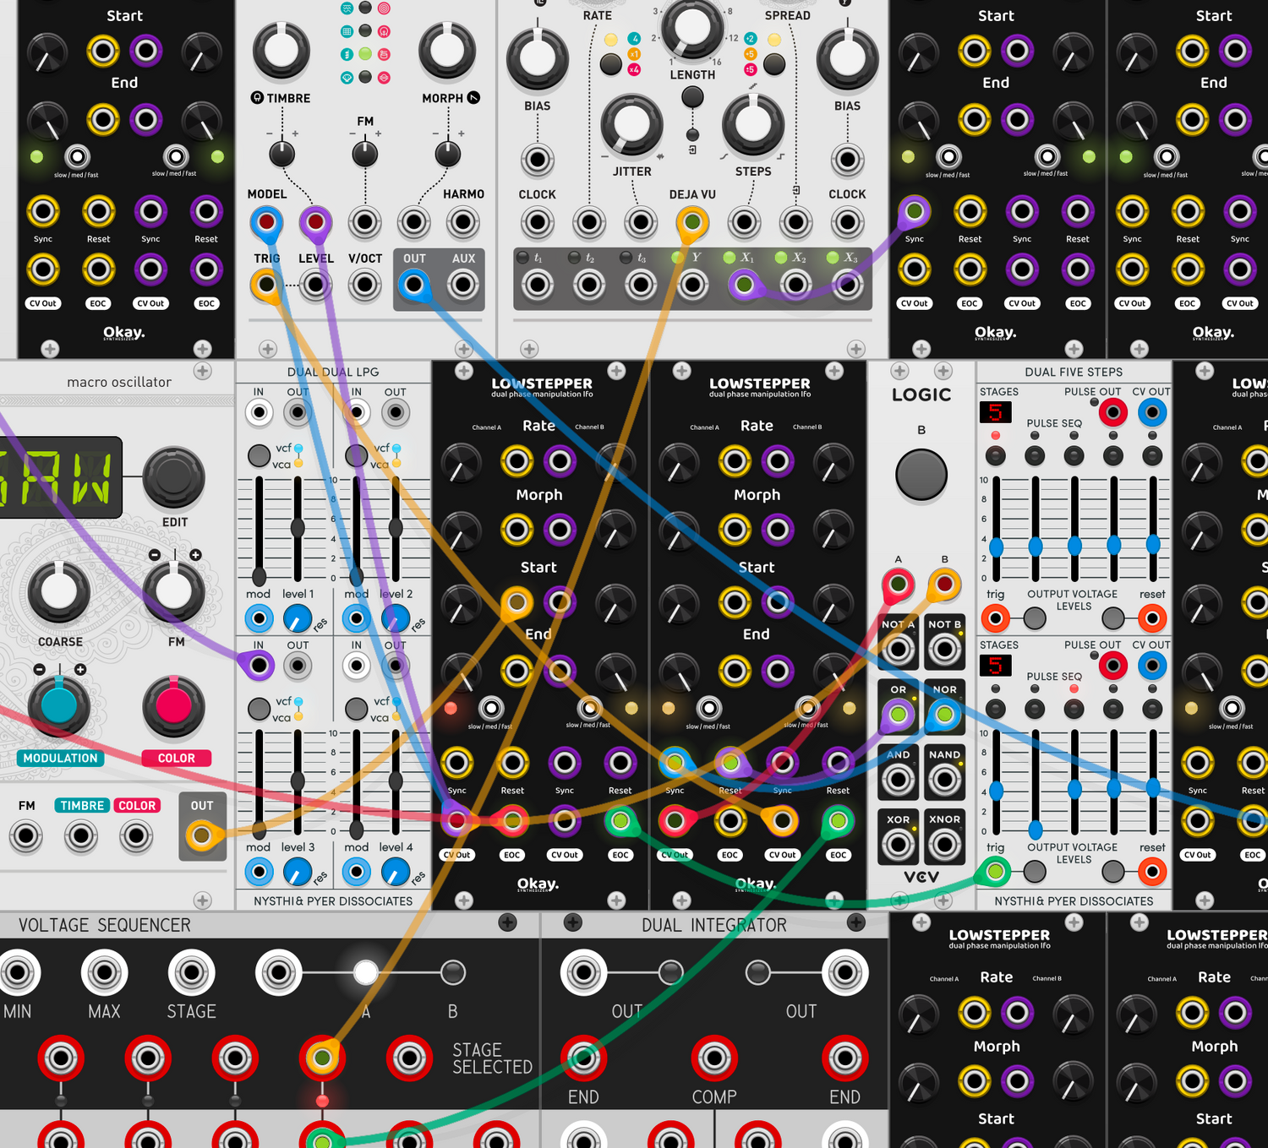This screenshot has width=1268, height=1148.
Task: Click the EDIT encoder knob
Action: 173,477
